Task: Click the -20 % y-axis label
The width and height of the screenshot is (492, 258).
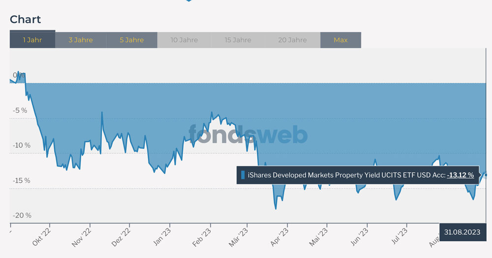Action: [x=21, y=215]
